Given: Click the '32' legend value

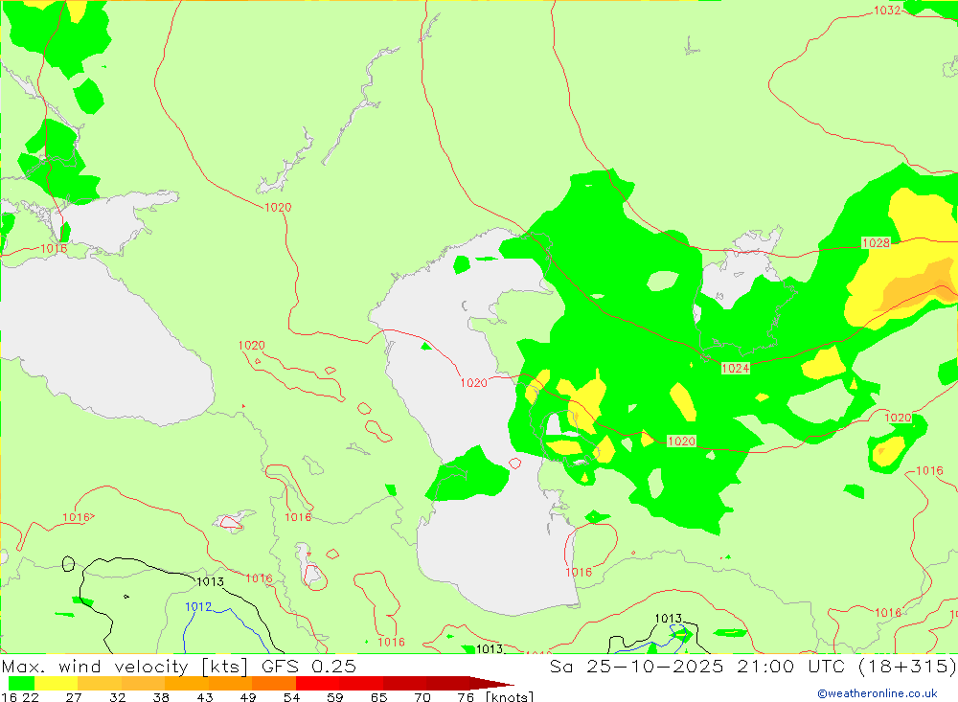Looking at the screenshot, I should pos(117,696).
